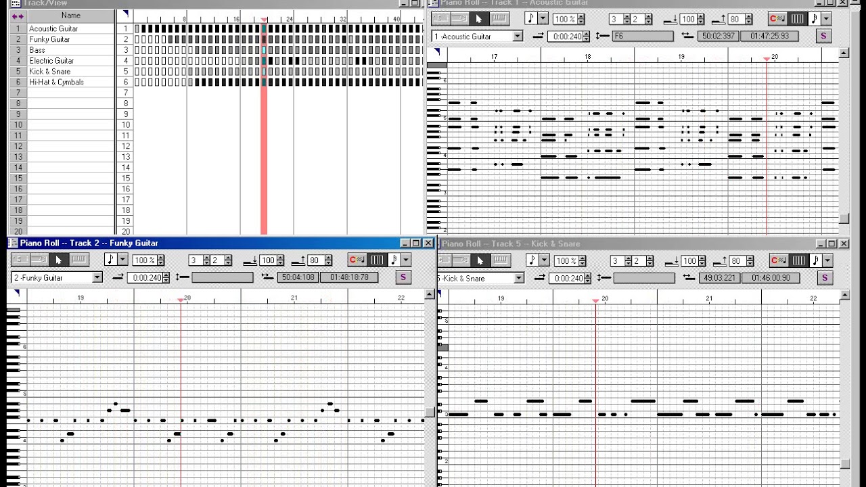Select the Acoustic Guitar row in Track/View
The height and width of the screenshot is (487, 866).
(x=71, y=28)
